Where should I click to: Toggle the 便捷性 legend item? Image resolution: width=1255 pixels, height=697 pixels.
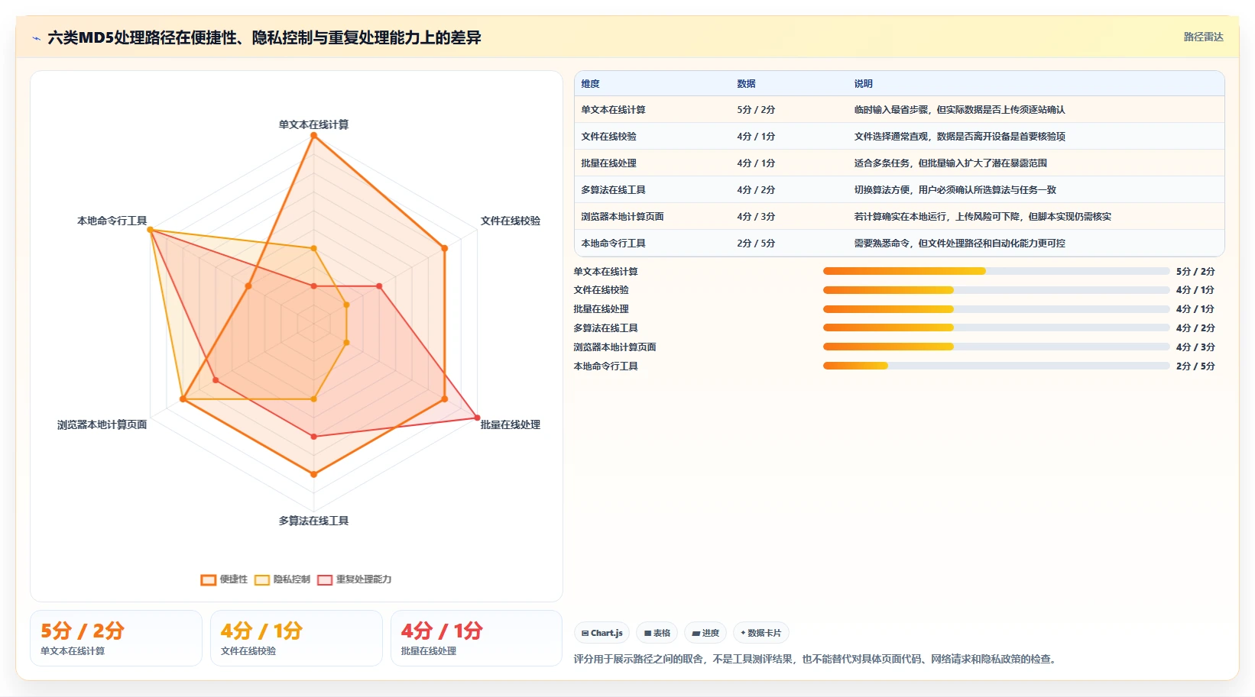click(x=224, y=579)
